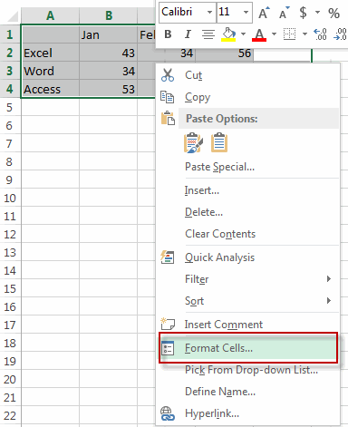Select Clear Contents
348x427 pixels.
tap(247, 234)
